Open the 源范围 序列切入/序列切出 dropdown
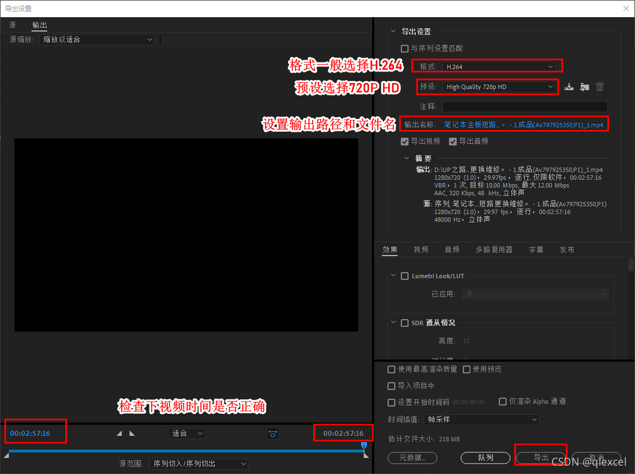635x474 pixels. pyautogui.click(x=199, y=463)
